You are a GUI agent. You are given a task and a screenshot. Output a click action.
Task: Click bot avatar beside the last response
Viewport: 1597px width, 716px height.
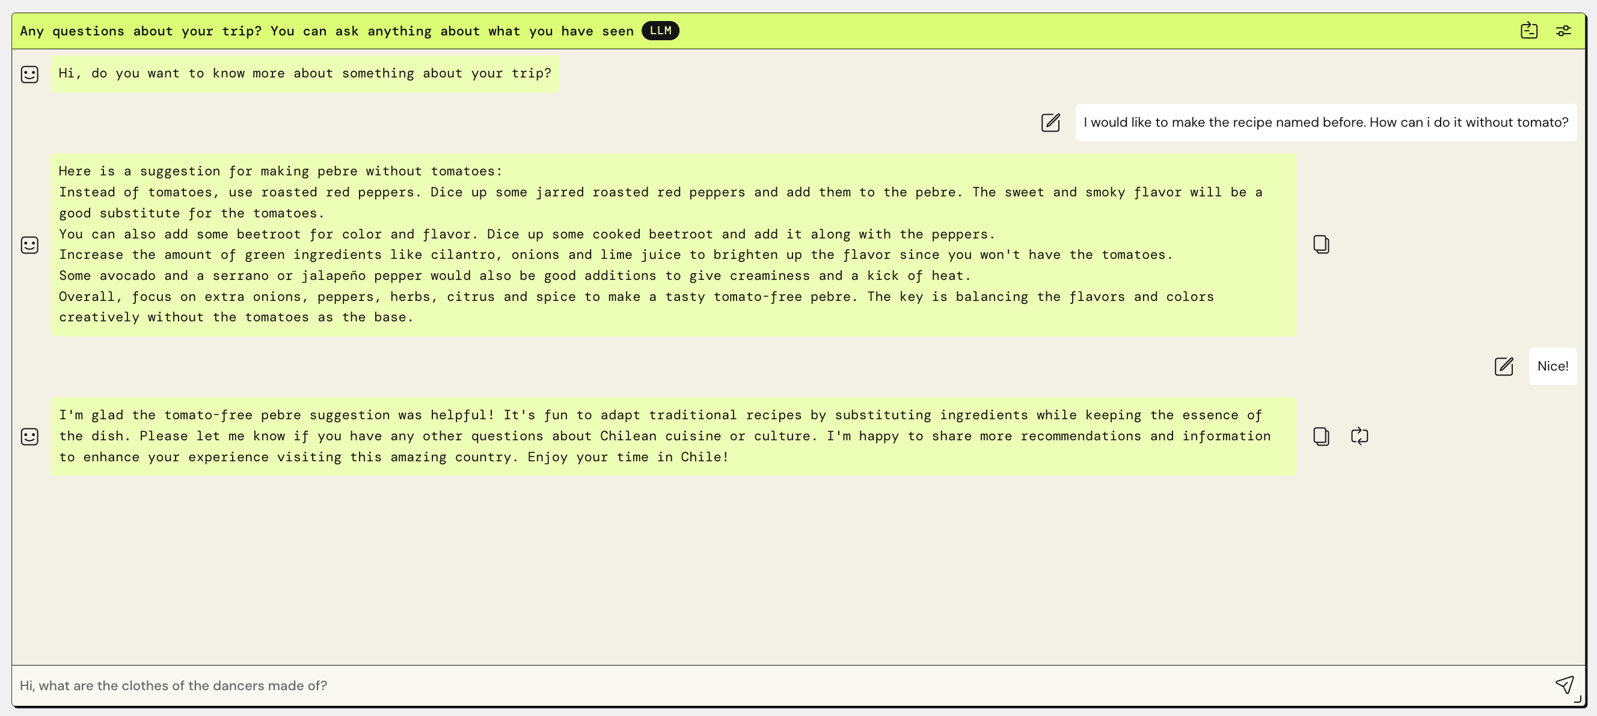coord(29,437)
